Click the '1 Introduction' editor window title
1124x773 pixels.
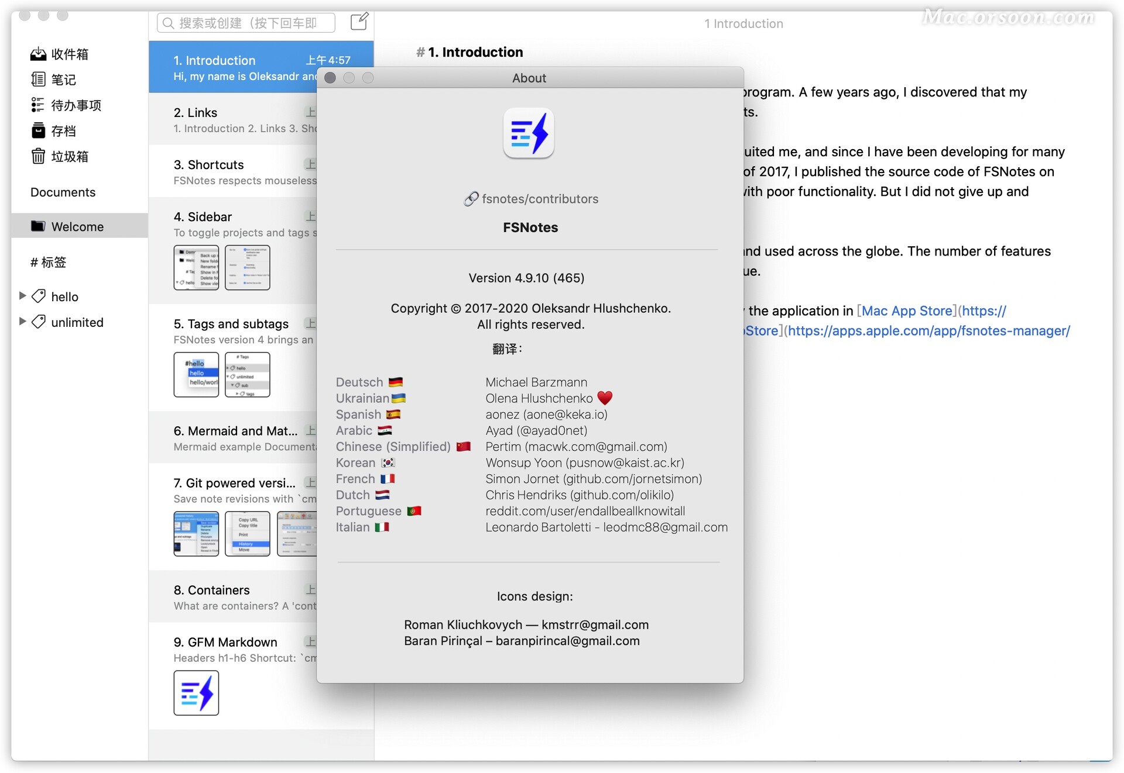[743, 23]
